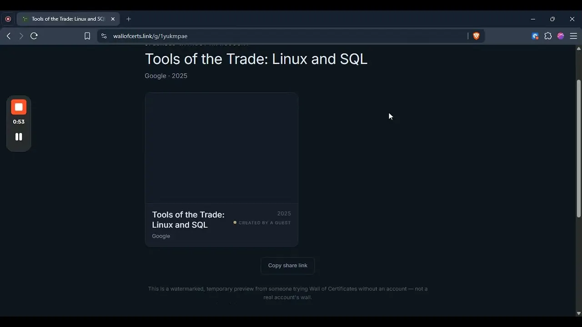
Task: Click the address bar URL wallofcerts.link
Action: pos(150,36)
